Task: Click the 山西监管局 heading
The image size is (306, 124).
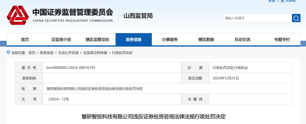Action: click(138, 15)
